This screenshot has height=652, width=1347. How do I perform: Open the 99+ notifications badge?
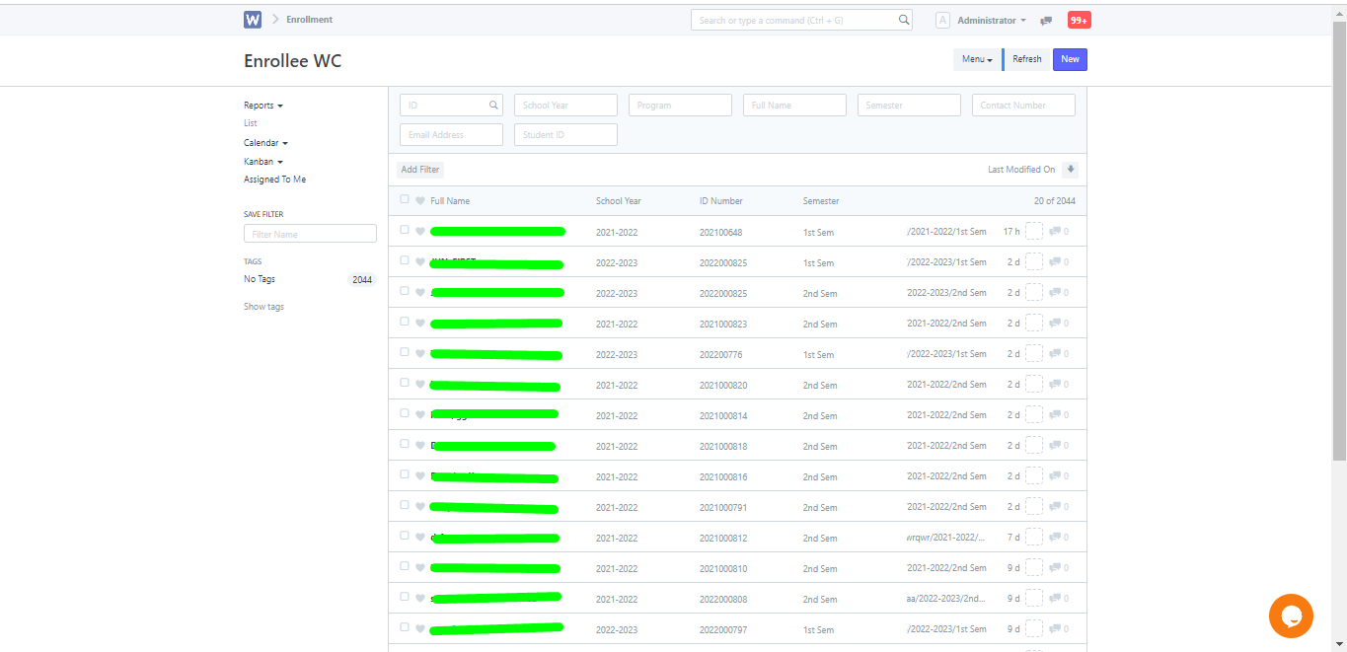tap(1079, 20)
